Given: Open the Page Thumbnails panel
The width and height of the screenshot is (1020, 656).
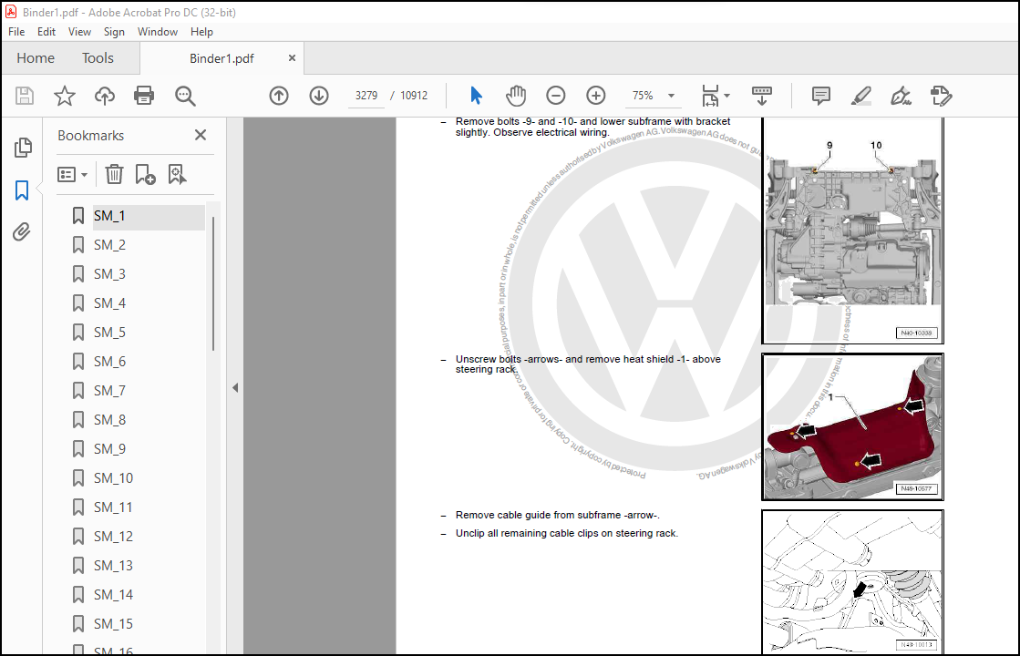Looking at the screenshot, I should 23,148.
